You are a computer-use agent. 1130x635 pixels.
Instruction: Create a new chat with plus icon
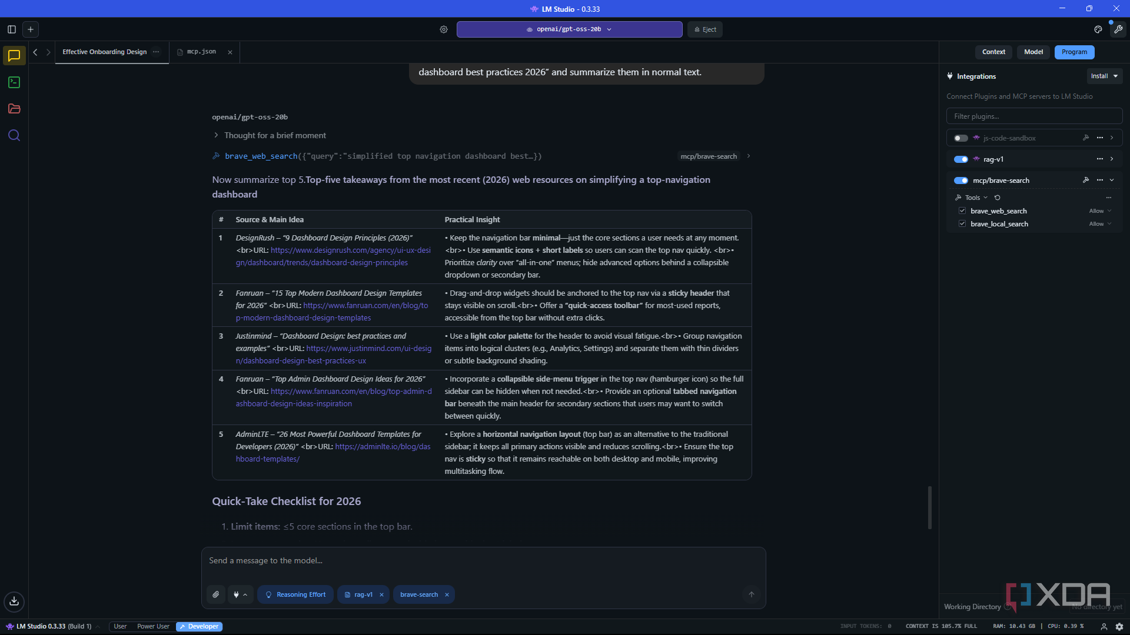point(31,29)
